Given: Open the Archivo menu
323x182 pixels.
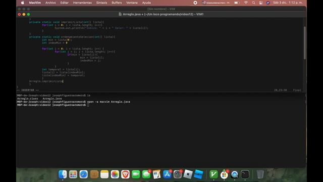Looking at the screenshot, I should coord(50,3).
